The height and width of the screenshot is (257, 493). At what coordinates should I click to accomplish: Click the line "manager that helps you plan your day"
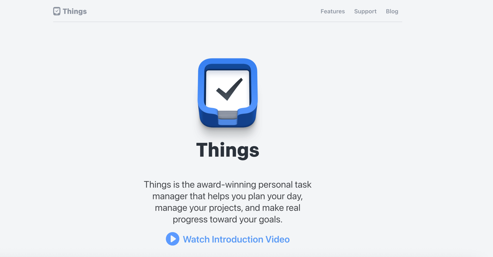tap(227, 196)
